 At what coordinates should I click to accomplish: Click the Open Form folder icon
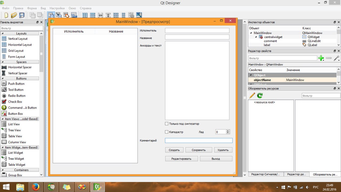coord(14,15)
